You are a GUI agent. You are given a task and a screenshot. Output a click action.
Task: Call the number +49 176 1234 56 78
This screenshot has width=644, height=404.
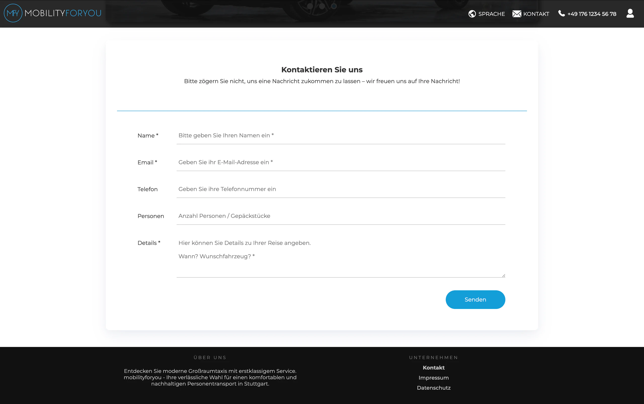pos(592,14)
